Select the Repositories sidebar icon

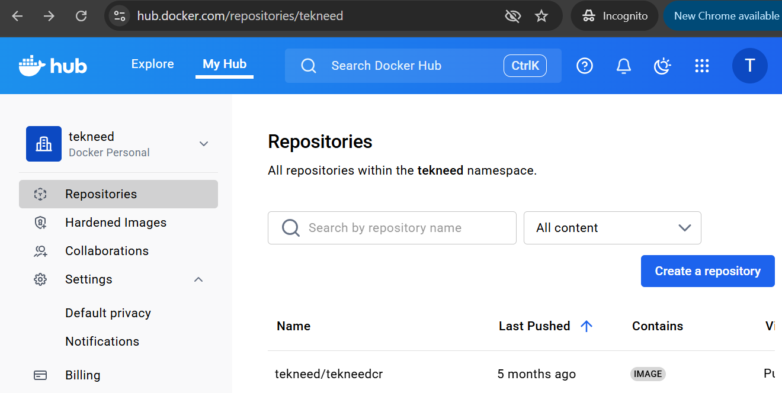tap(40, 194)
